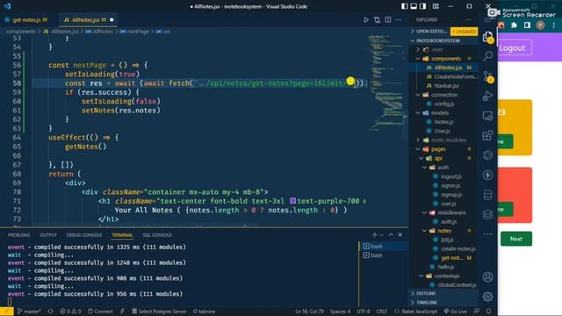The image size is (562, 316).
Task: Select the second bash terminal in the list
Action: click(x=383, y=255)
